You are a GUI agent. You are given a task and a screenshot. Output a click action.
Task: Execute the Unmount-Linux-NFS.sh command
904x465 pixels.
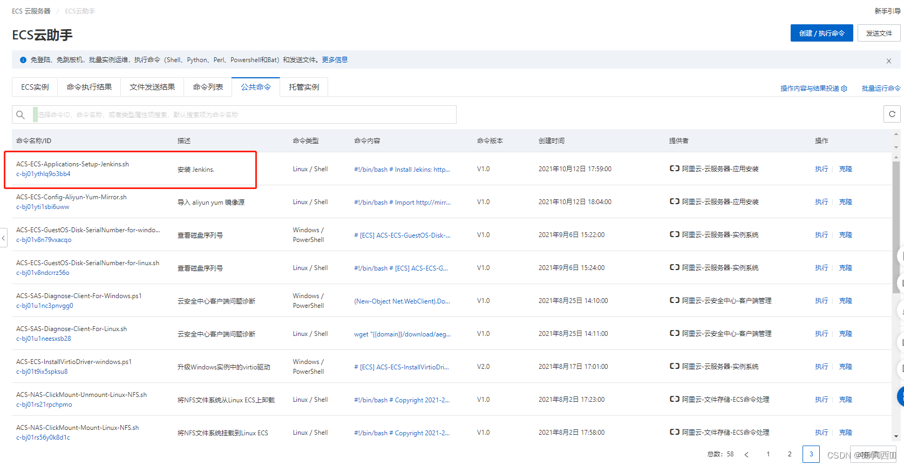point(821,400)
